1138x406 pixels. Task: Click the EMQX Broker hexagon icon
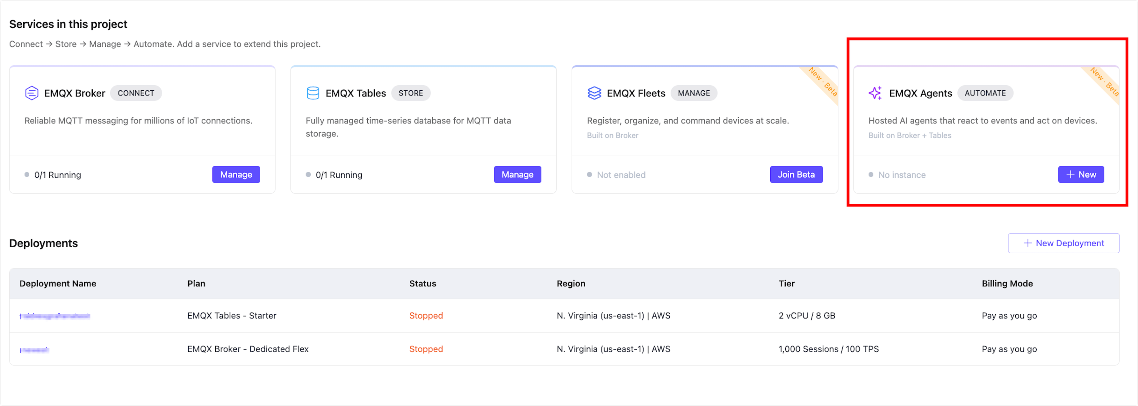pyautogui.click(x=31, y=93)
